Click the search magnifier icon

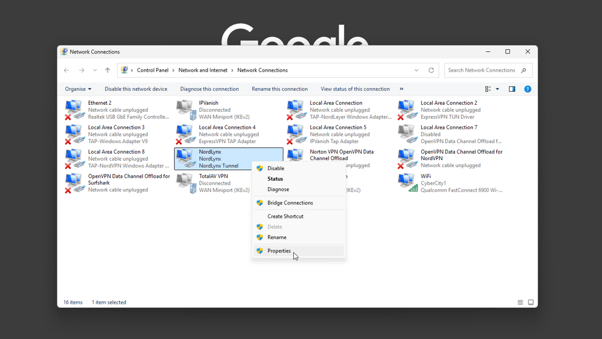[524, 71]
